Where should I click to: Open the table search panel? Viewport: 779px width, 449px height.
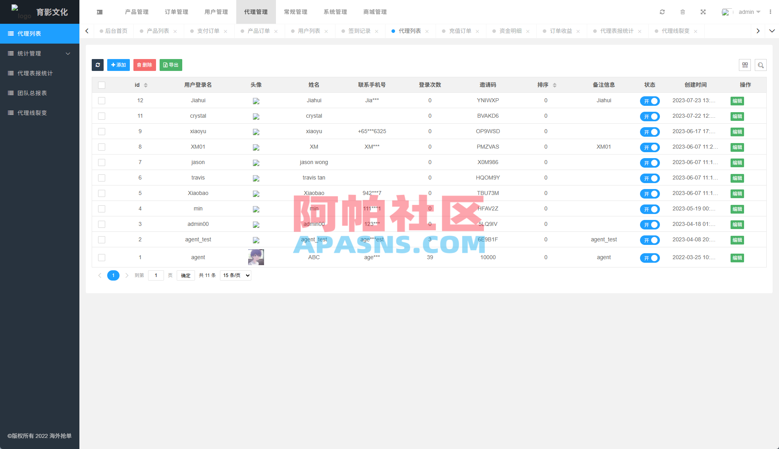coord(761,65)
